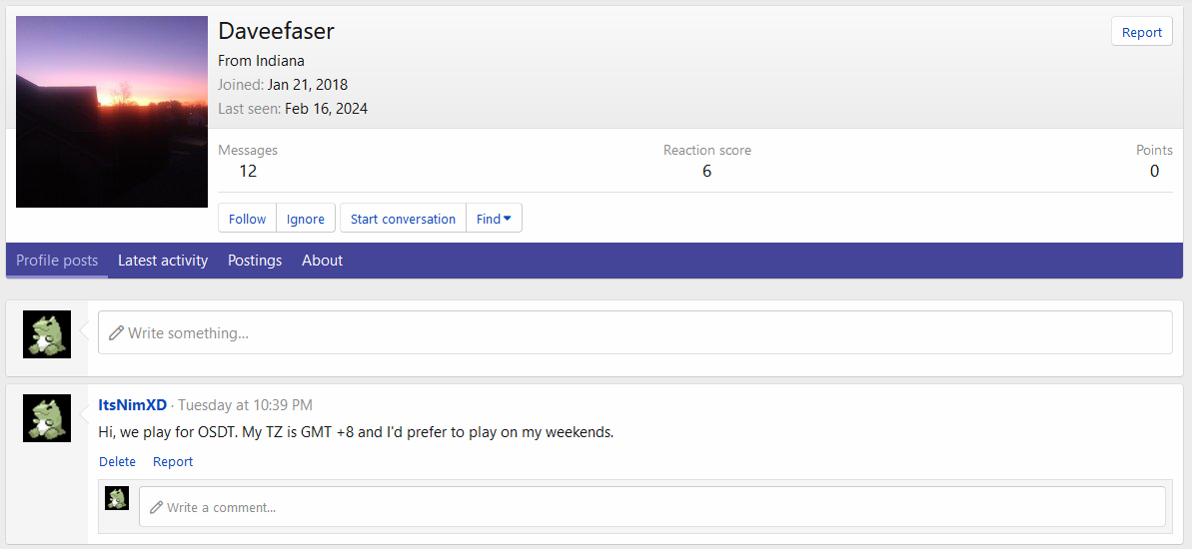This screenshot has height=549, width=1192.
Task: Click the pencil icon in Write something box
Action: click(116, 332)
